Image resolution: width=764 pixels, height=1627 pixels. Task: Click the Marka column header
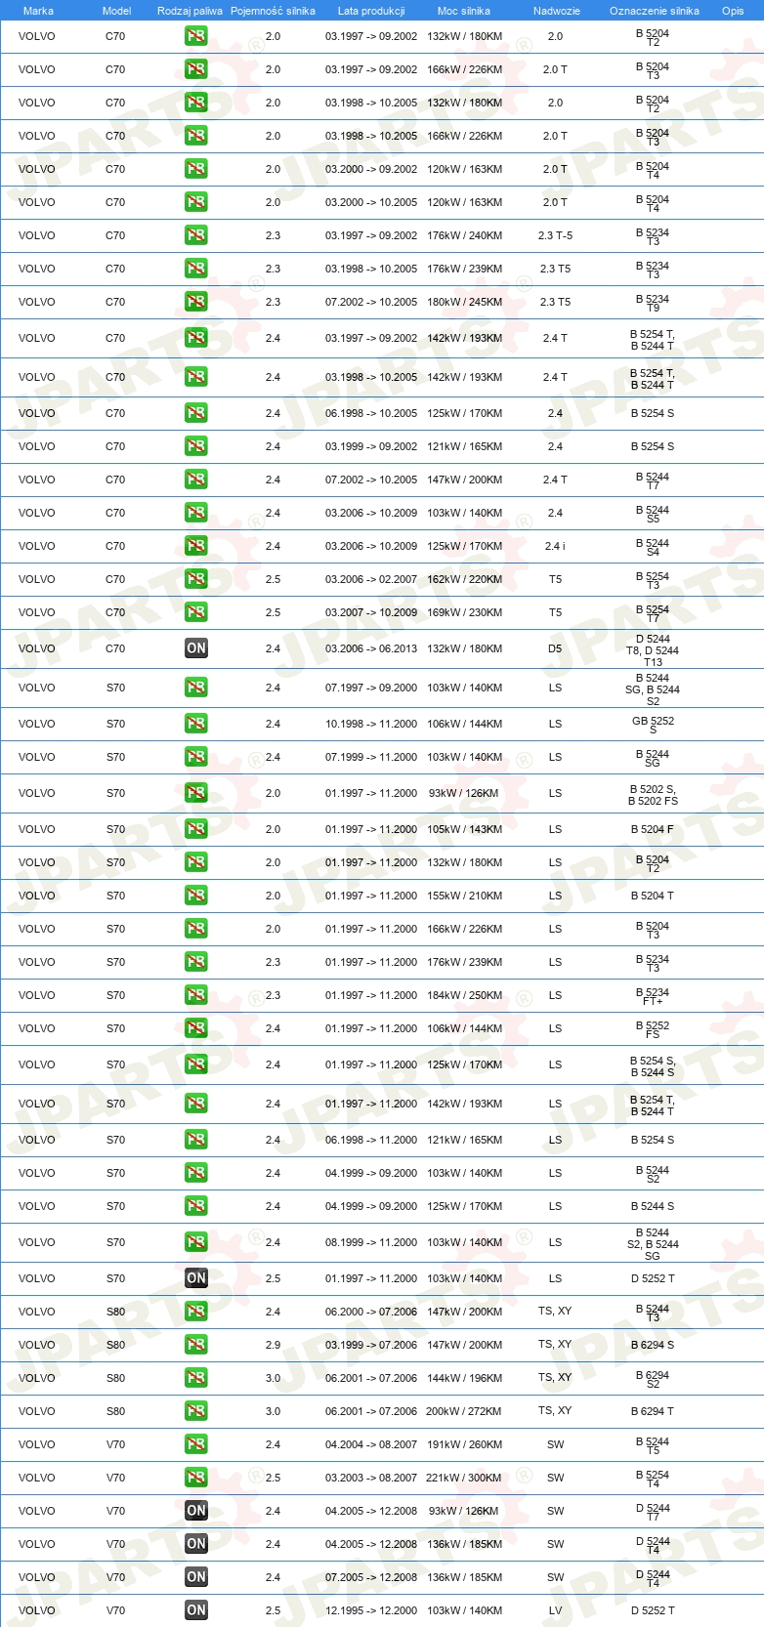tap(38, 11)
